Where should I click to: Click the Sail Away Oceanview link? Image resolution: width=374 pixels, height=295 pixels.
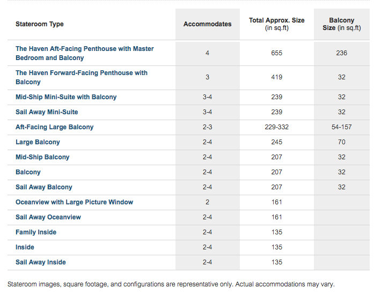click(48, 217)
